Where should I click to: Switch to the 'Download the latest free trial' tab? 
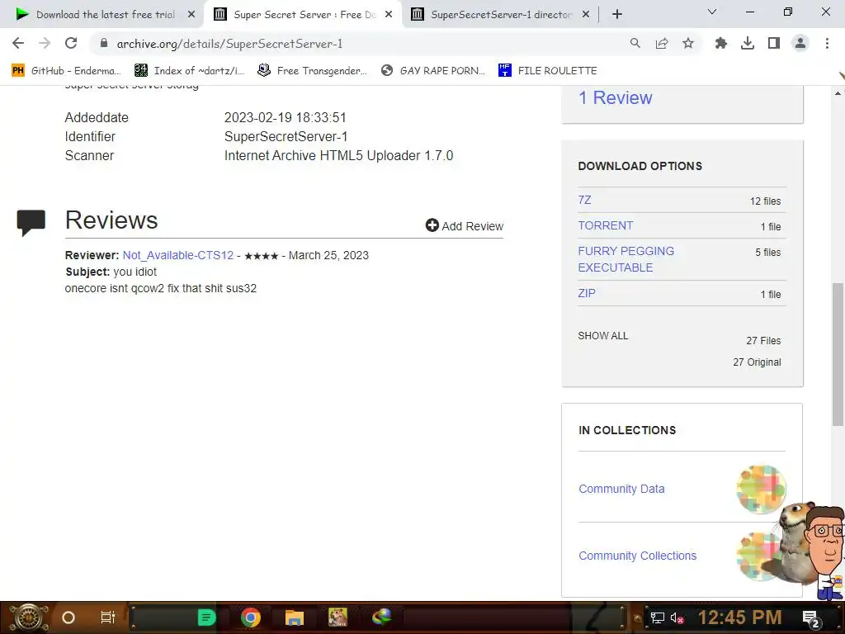[x=101, y=15]
